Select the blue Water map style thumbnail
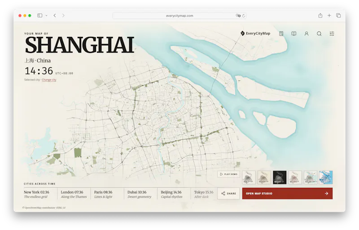This screenshot has height=230, width=359. (x=326, y=177)
